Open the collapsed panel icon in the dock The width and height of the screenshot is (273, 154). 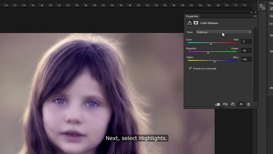262,7
